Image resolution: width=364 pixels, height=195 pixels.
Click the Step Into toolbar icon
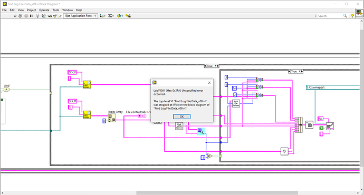[50, 16]
